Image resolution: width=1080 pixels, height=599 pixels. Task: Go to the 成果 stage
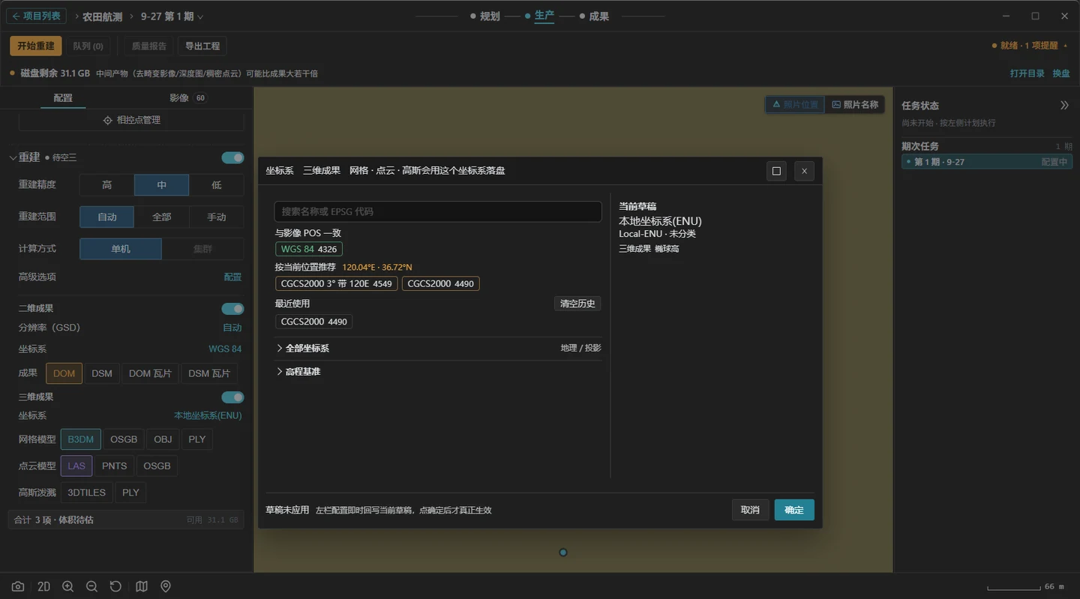pyautogui.click(x=594, y=16)
